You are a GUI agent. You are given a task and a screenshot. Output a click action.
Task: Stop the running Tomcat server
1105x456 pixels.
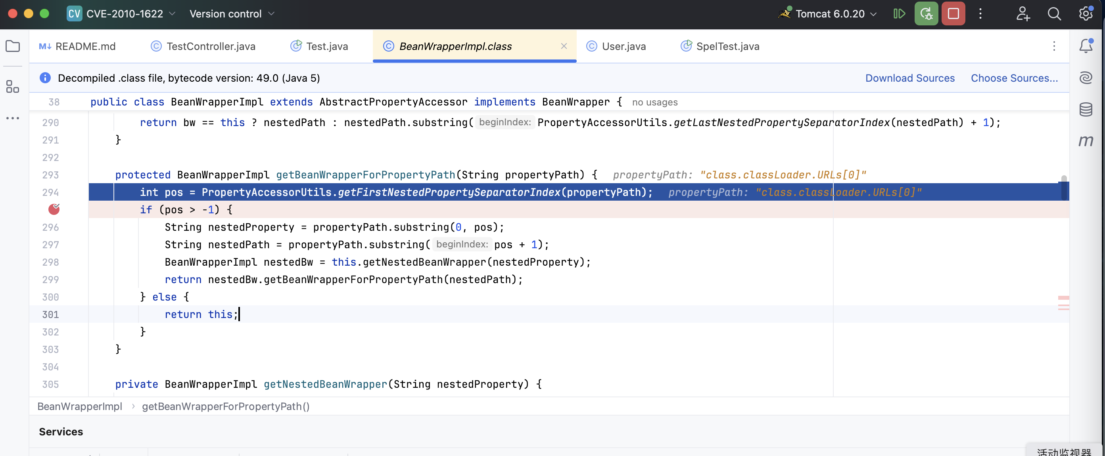pos(953,14)
